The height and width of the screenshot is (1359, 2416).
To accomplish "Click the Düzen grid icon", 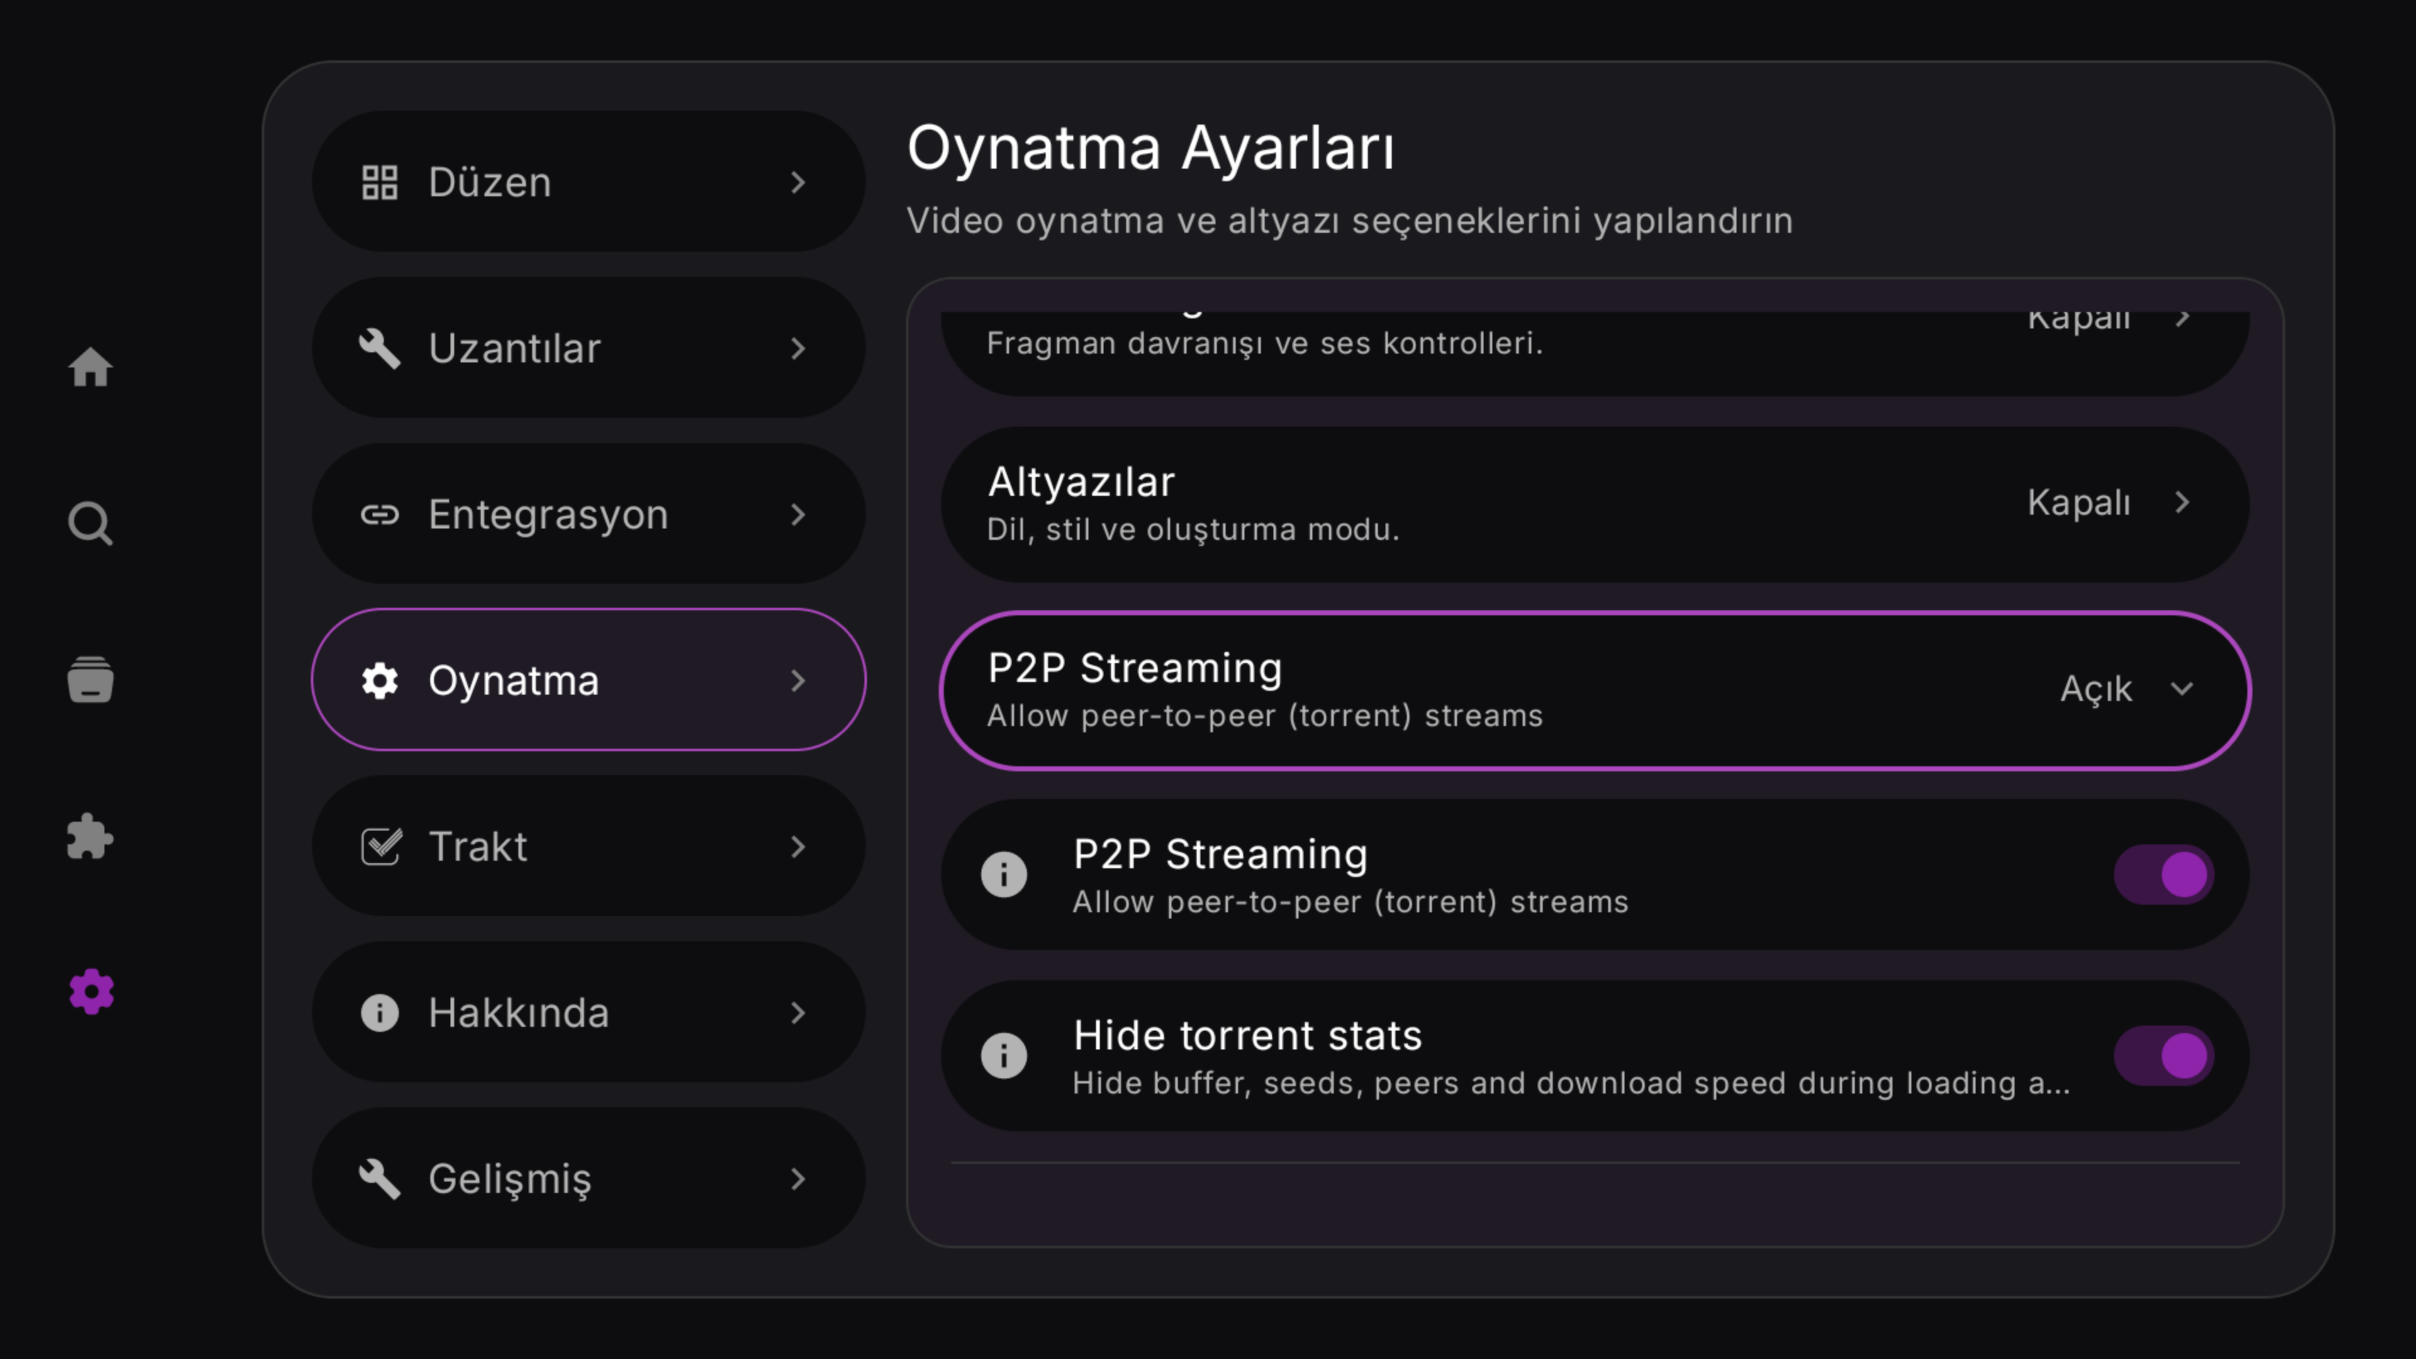I will (x=380, y=182).
